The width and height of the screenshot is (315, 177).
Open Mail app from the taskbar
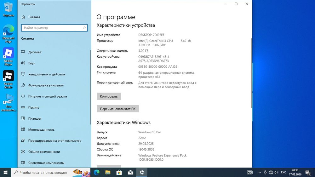(130, 172)
